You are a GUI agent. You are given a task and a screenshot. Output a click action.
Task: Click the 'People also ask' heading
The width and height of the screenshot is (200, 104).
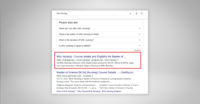[x=68, y=23]
